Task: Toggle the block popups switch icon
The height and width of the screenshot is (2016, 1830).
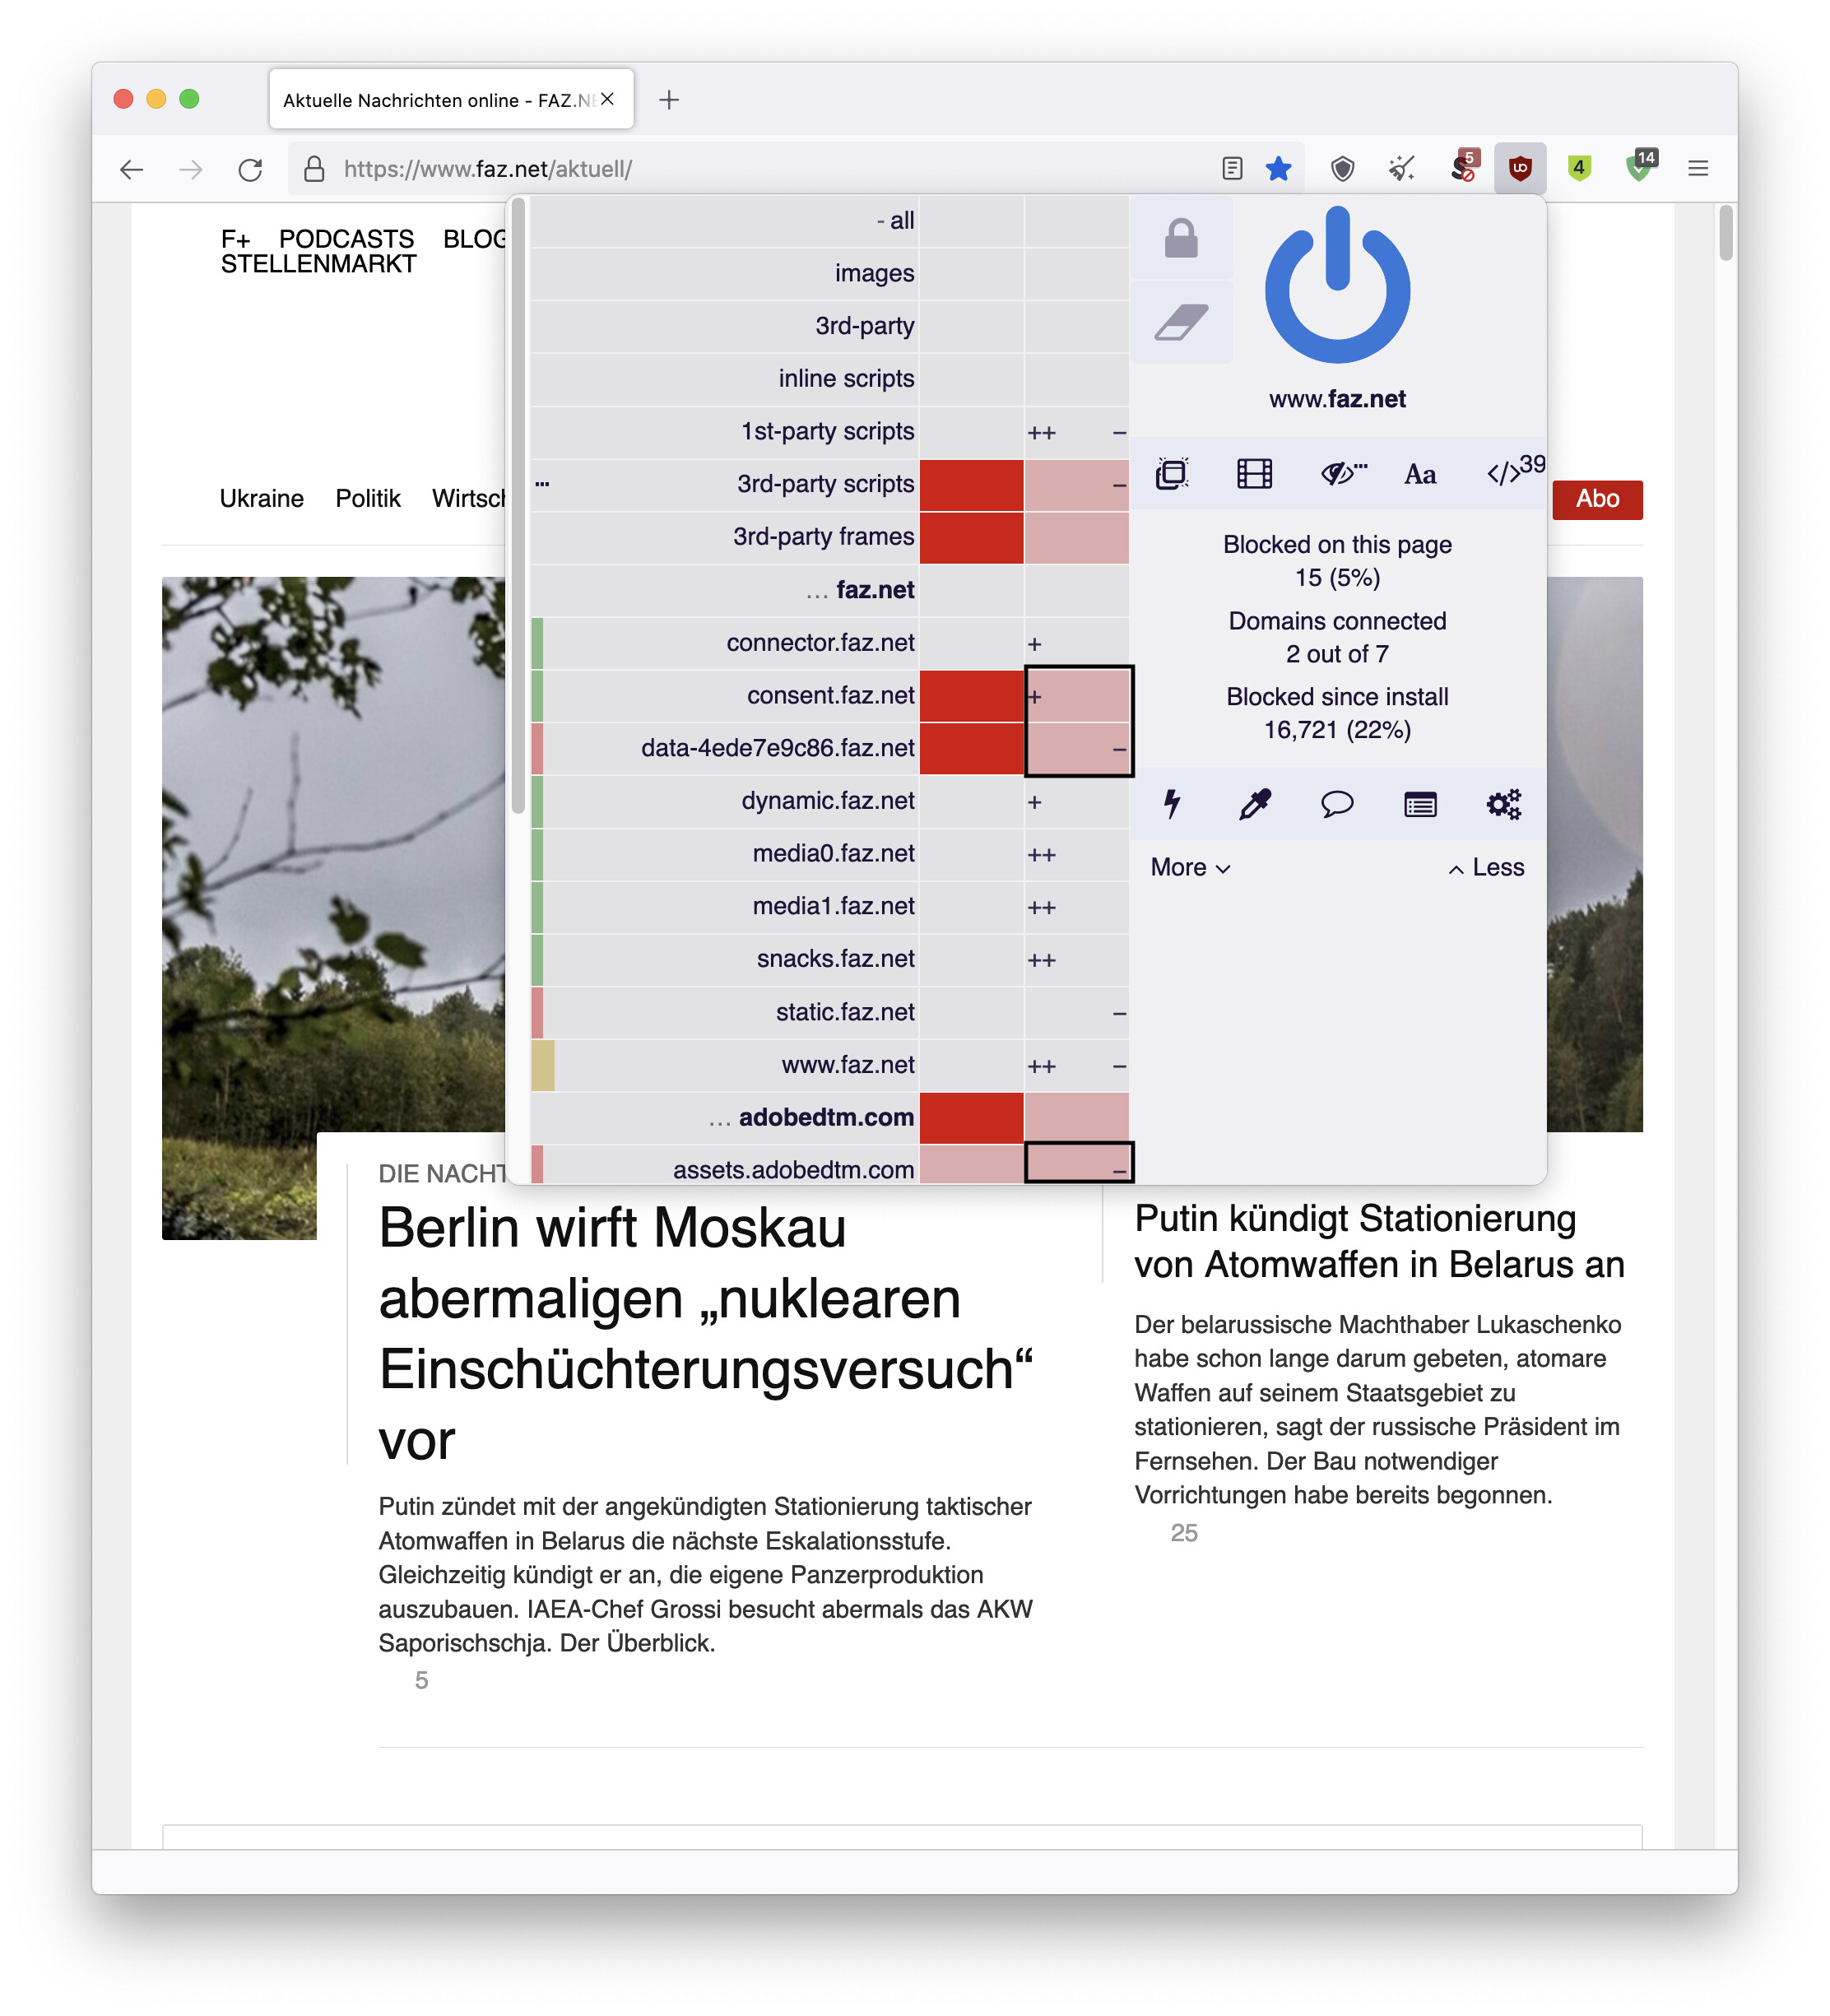Action: [x=1172, y=473]
